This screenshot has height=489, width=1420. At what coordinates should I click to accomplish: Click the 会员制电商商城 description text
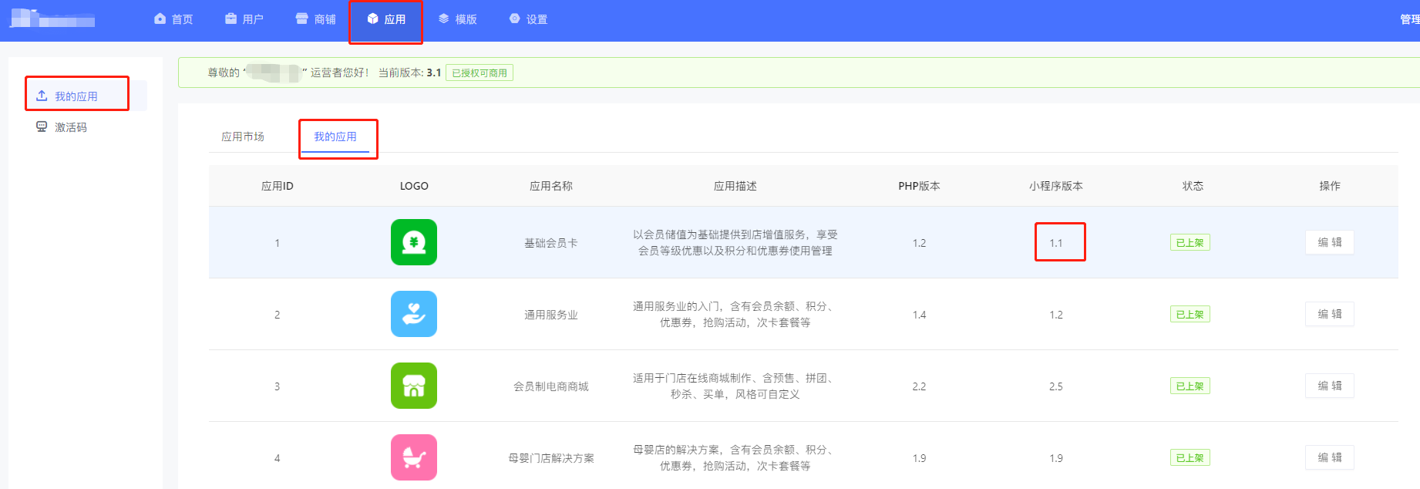pos(735,386)
